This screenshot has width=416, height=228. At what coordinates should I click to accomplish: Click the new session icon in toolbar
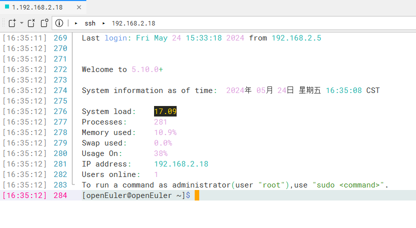pyautogui.click(x=12, y=23)
